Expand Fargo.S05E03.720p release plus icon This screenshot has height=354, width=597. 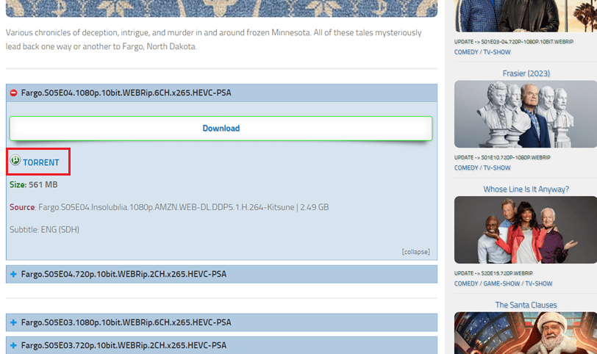(x=13, y=345)
